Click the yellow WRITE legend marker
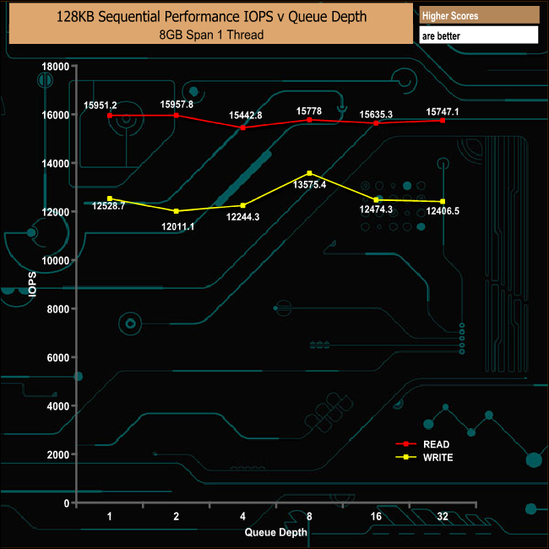The width and height of the screenshot is (549, 549). point(405,457)
